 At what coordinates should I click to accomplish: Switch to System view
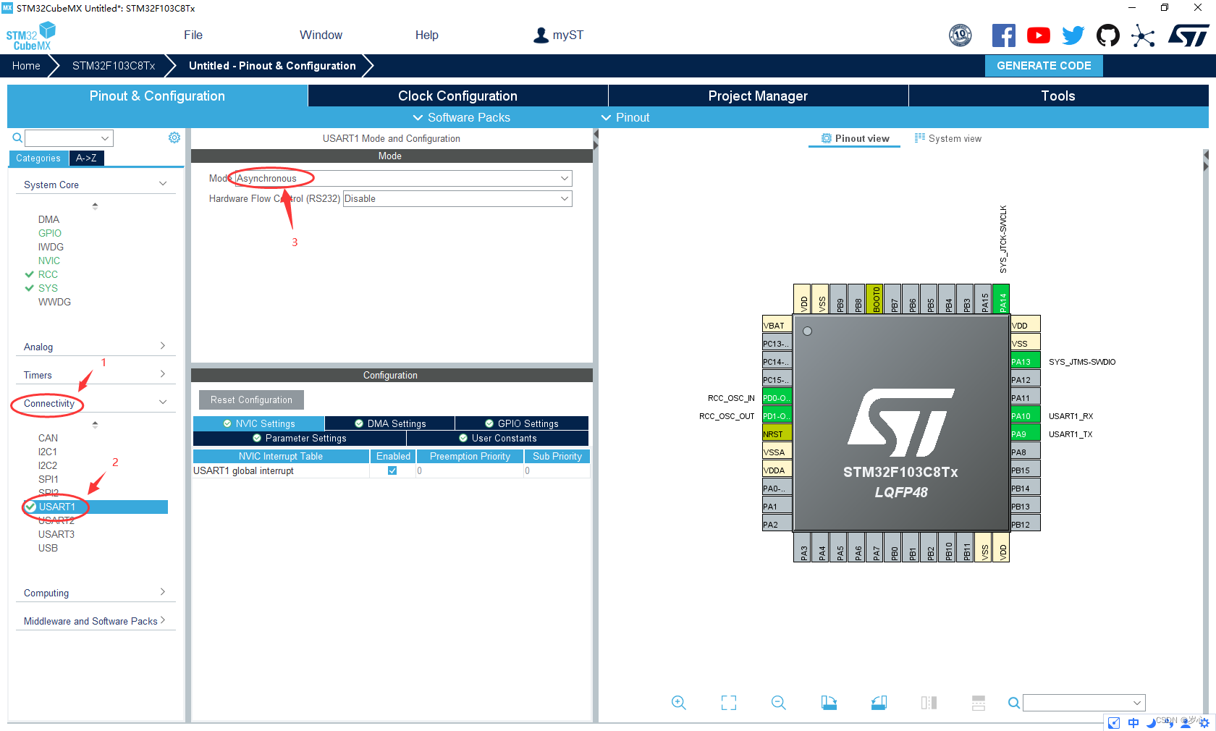[948, 138]
